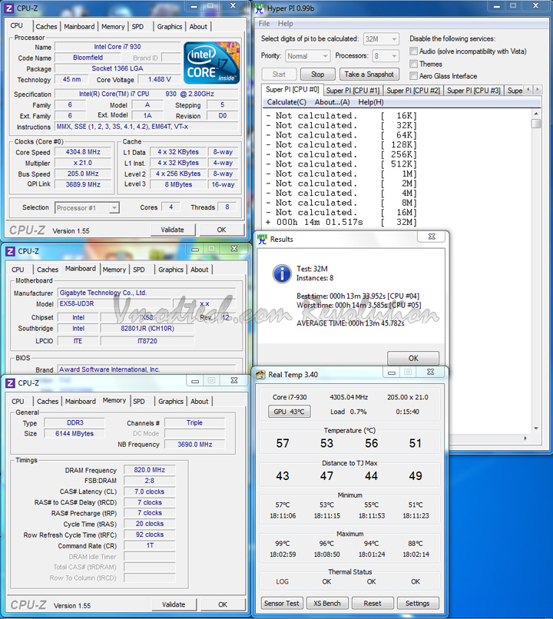
Task: Enable the Audio service checkbox
Action: pos(413,51)
